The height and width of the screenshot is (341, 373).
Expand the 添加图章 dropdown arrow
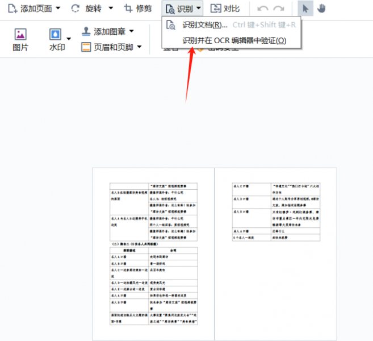click(132, 31)
